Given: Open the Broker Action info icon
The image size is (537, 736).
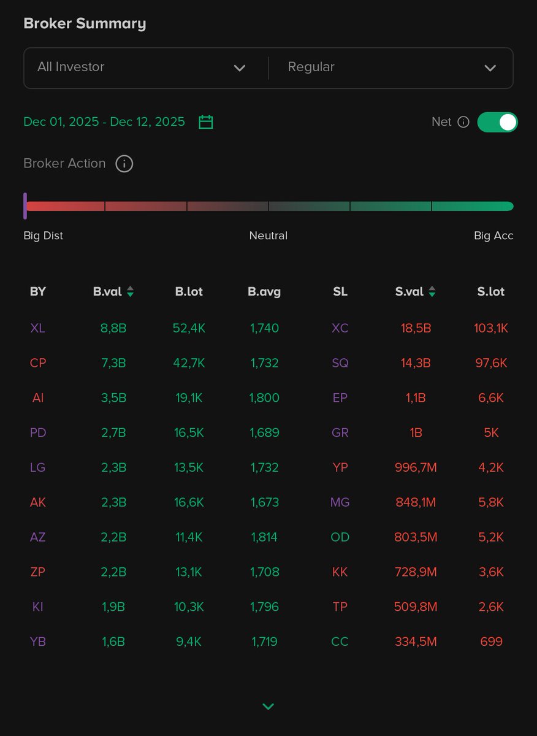Looking at the screenshot, I should pos(124,164).
